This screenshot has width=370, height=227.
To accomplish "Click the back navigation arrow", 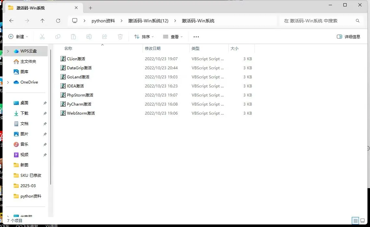I will pos(11,20).
